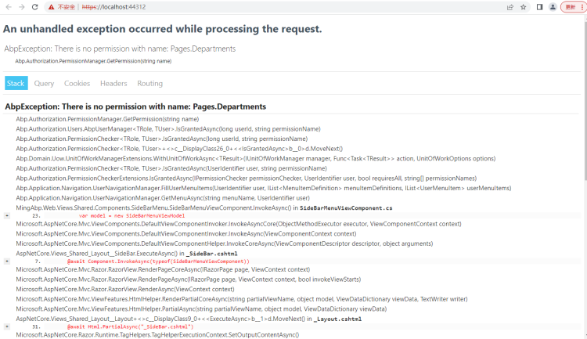Open the profile avatar icon
587x339 pixels.
[553, 6]
